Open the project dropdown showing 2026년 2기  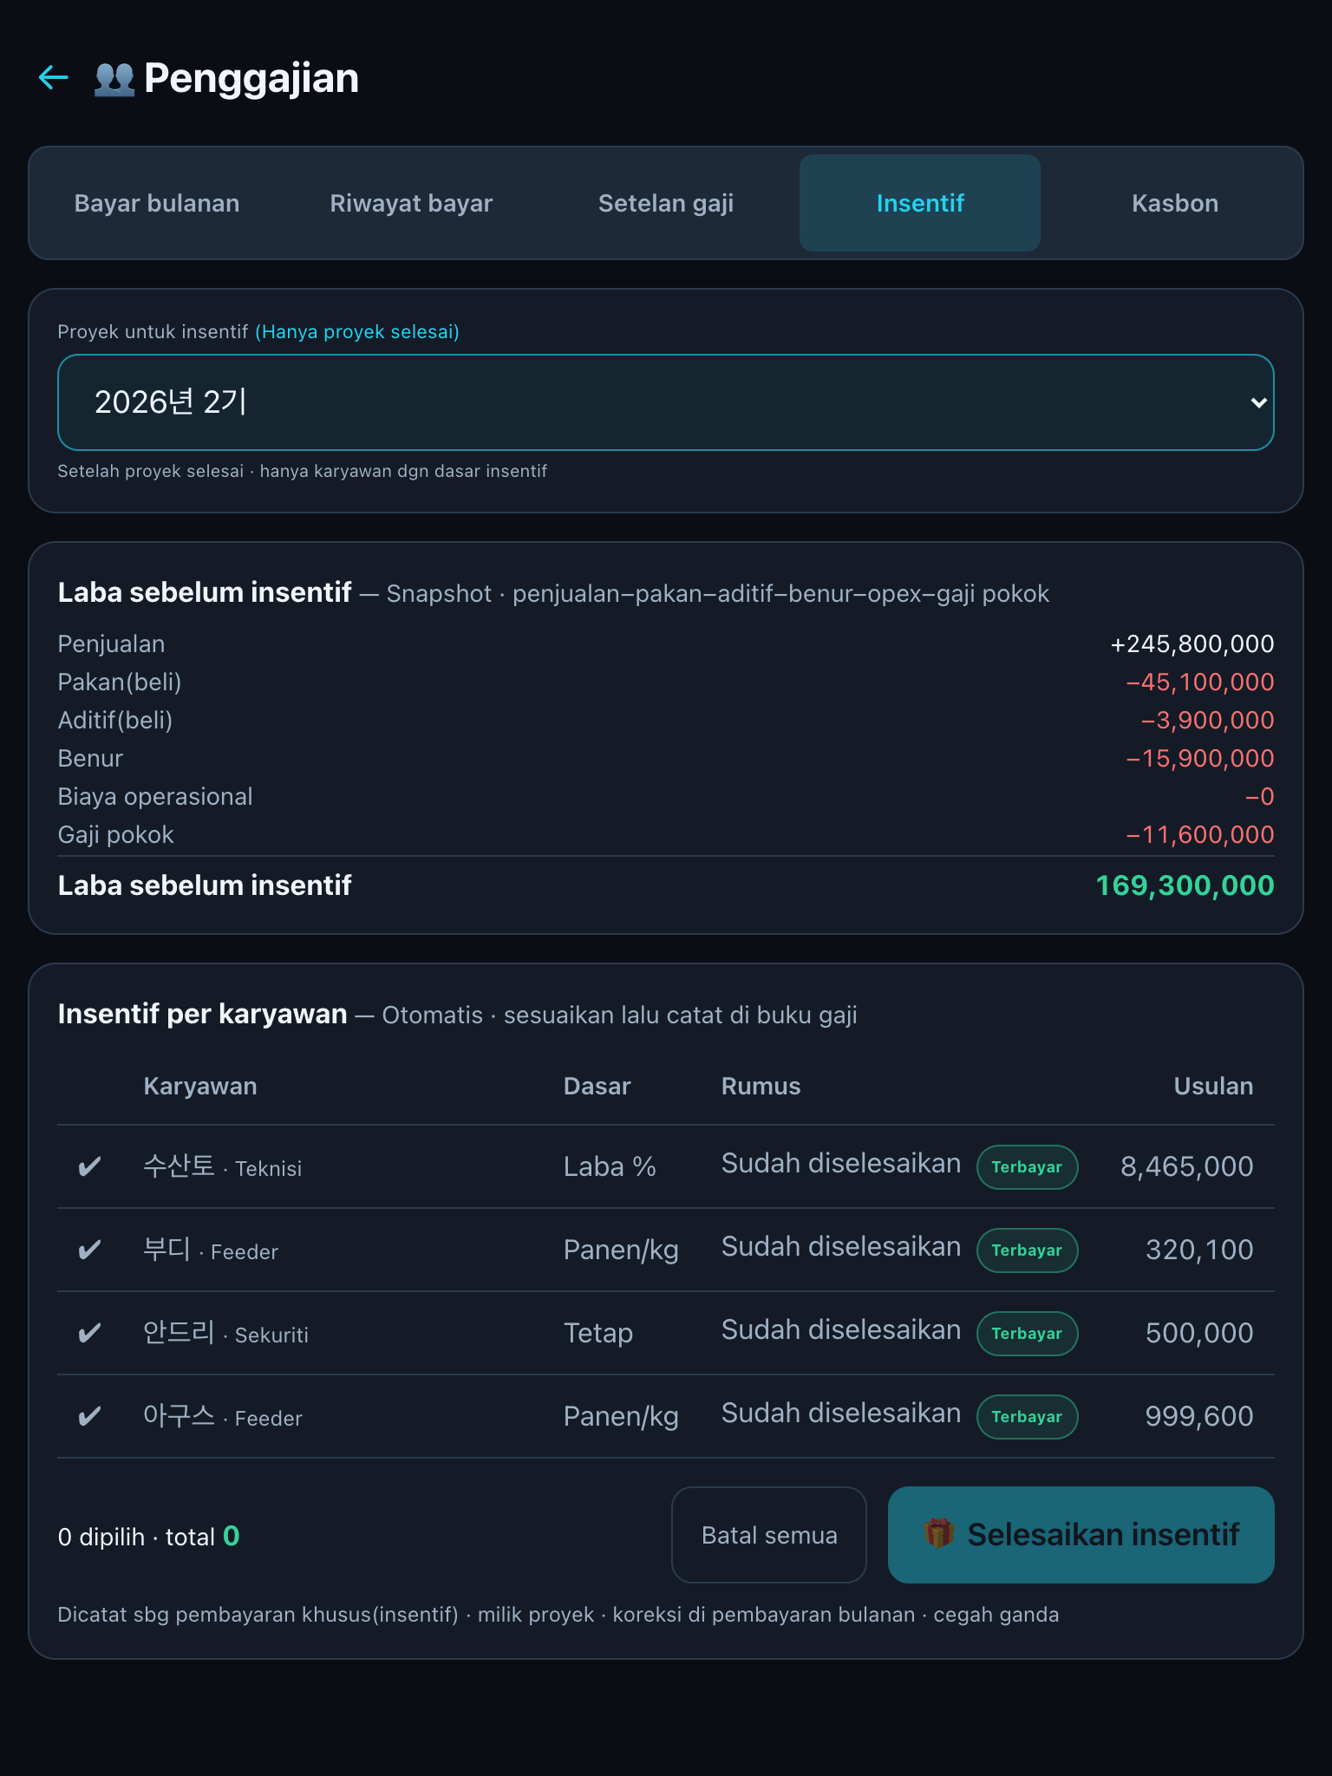[x=665, y=402]
